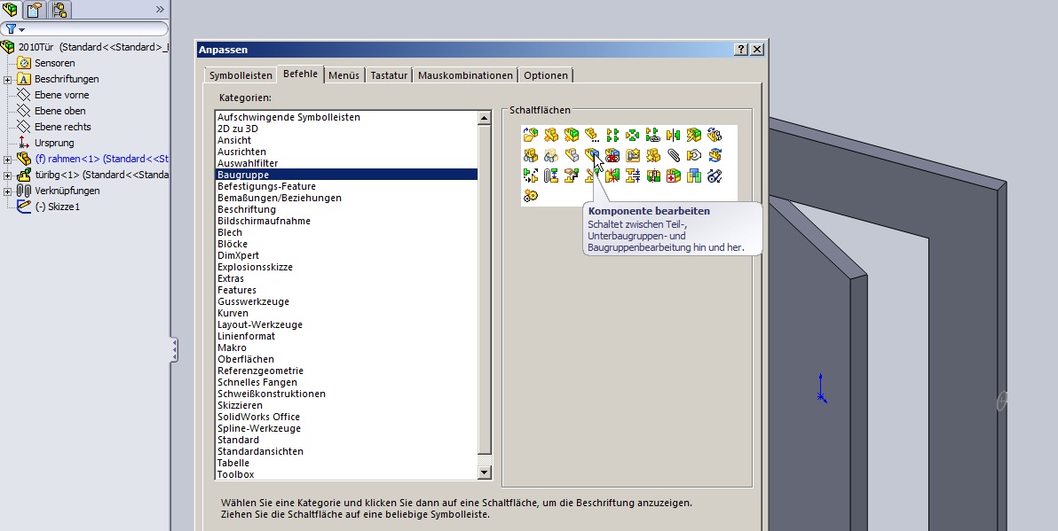This screenshot has width=1058, height=531.
Task: Click the No External References icon with red cross
Action: (x=612, y=156)
